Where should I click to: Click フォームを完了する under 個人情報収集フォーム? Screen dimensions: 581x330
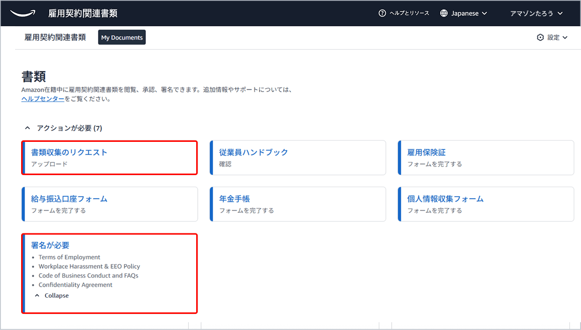[x=435, y=210]
